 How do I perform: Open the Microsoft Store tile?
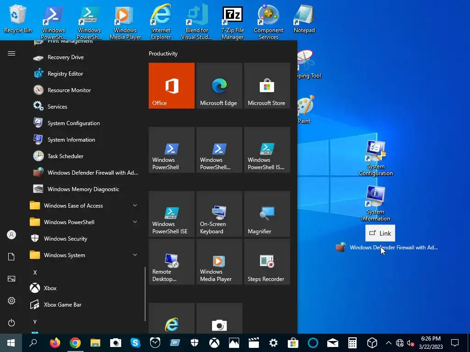click(x=267, y=86)
